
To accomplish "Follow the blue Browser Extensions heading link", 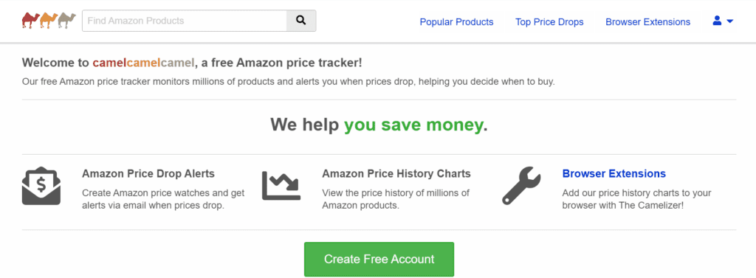I will pyautogui.click(x=614, y=173).
